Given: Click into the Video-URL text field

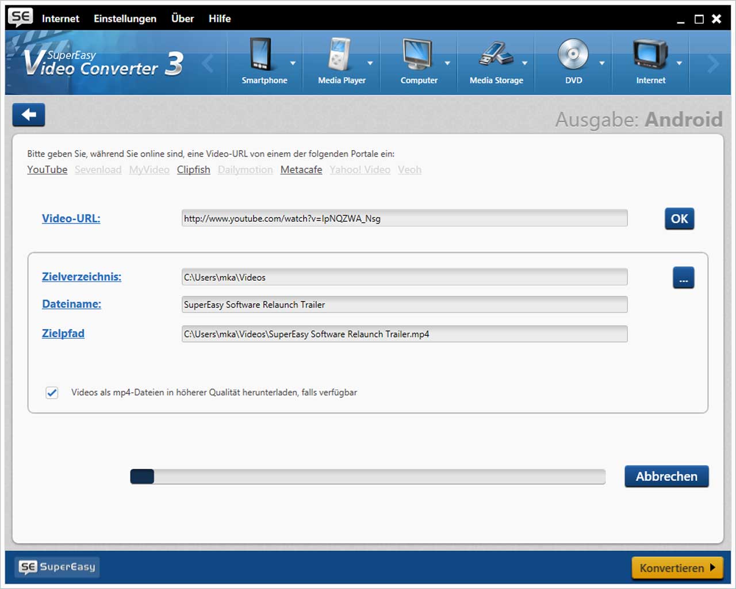Looking at the screenshot, I should (404, 219).
